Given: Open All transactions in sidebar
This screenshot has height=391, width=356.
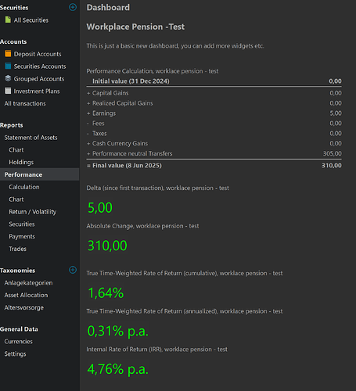Looking at the screenshot, I should coord(25,103).
